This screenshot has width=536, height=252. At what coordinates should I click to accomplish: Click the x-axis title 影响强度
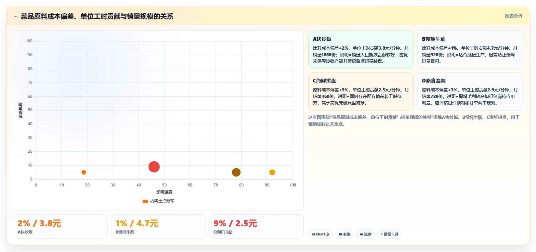click(164, 192)
